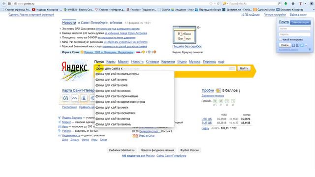
Task: Click the Колбаса Бегемот ad thumbnail
Action: click(185, 35)
